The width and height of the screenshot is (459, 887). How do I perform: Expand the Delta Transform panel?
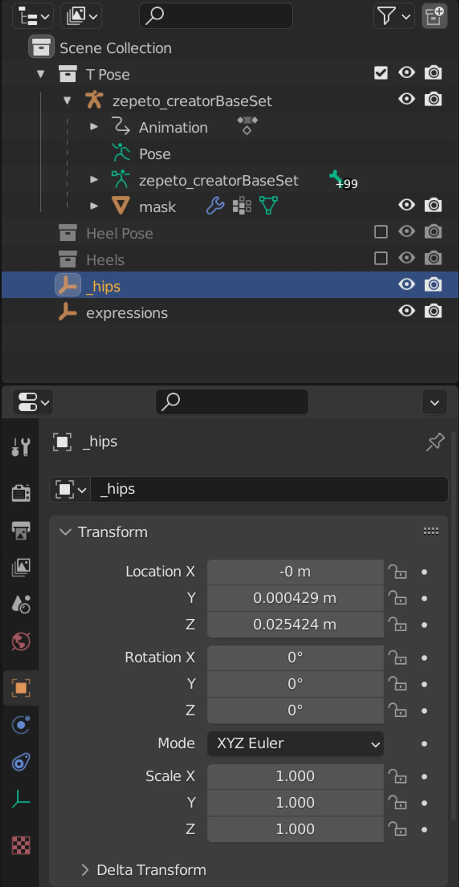coord(85,870)
